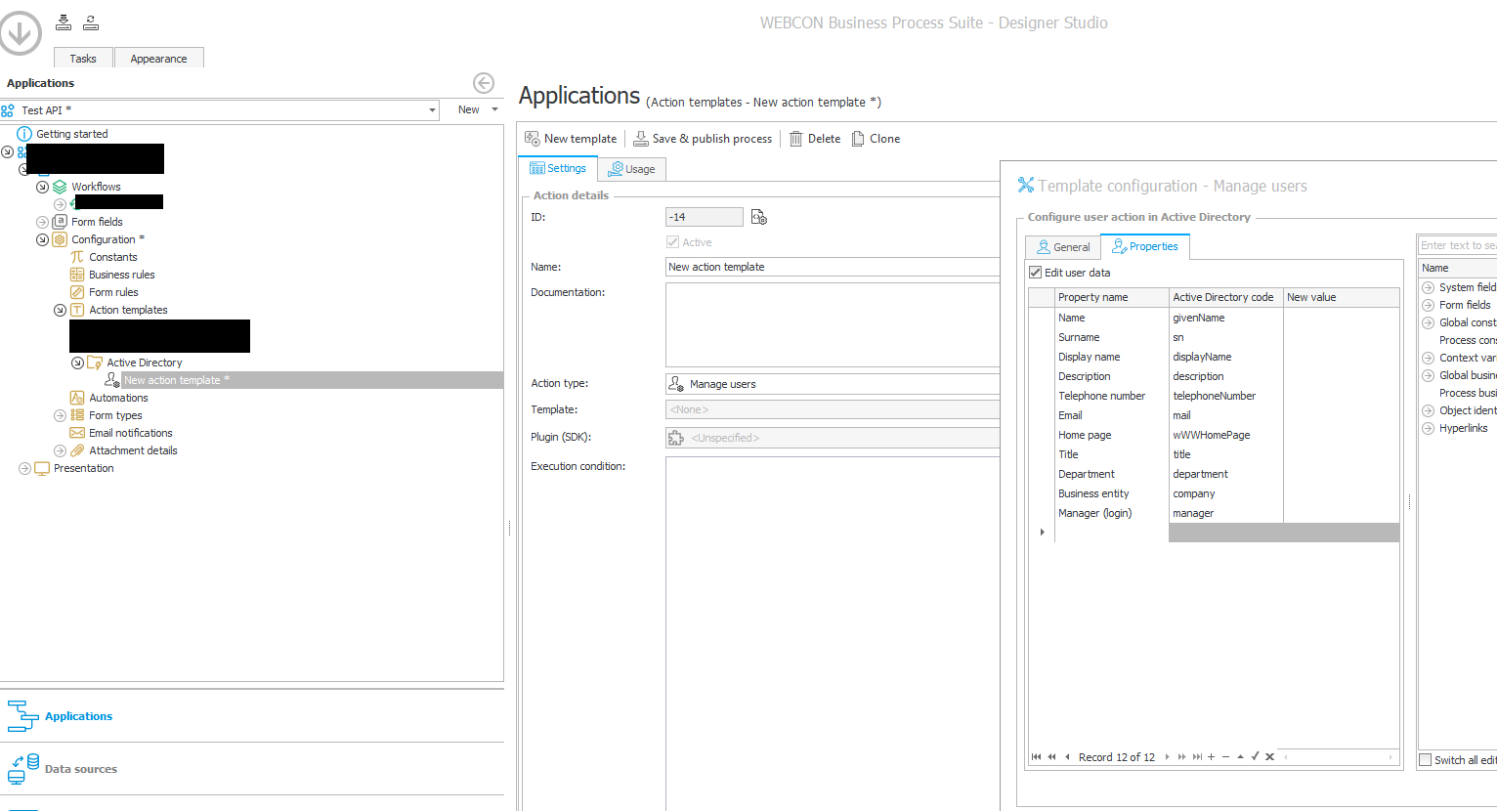Click the Workflows layers icon

pos(60,187)
